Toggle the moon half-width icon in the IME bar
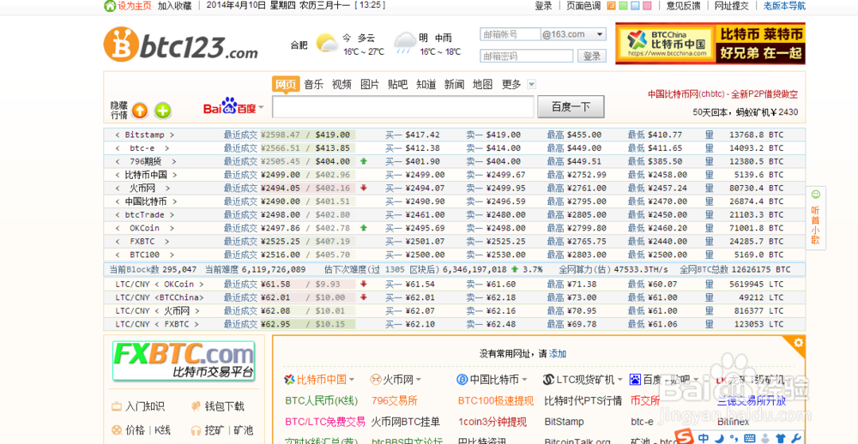The image size is (858, 444). [721, 438]
